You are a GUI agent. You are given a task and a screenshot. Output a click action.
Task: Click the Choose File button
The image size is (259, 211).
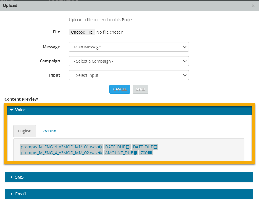[82, 32]
